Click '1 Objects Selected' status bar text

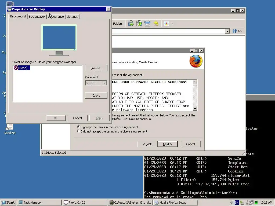54,153
